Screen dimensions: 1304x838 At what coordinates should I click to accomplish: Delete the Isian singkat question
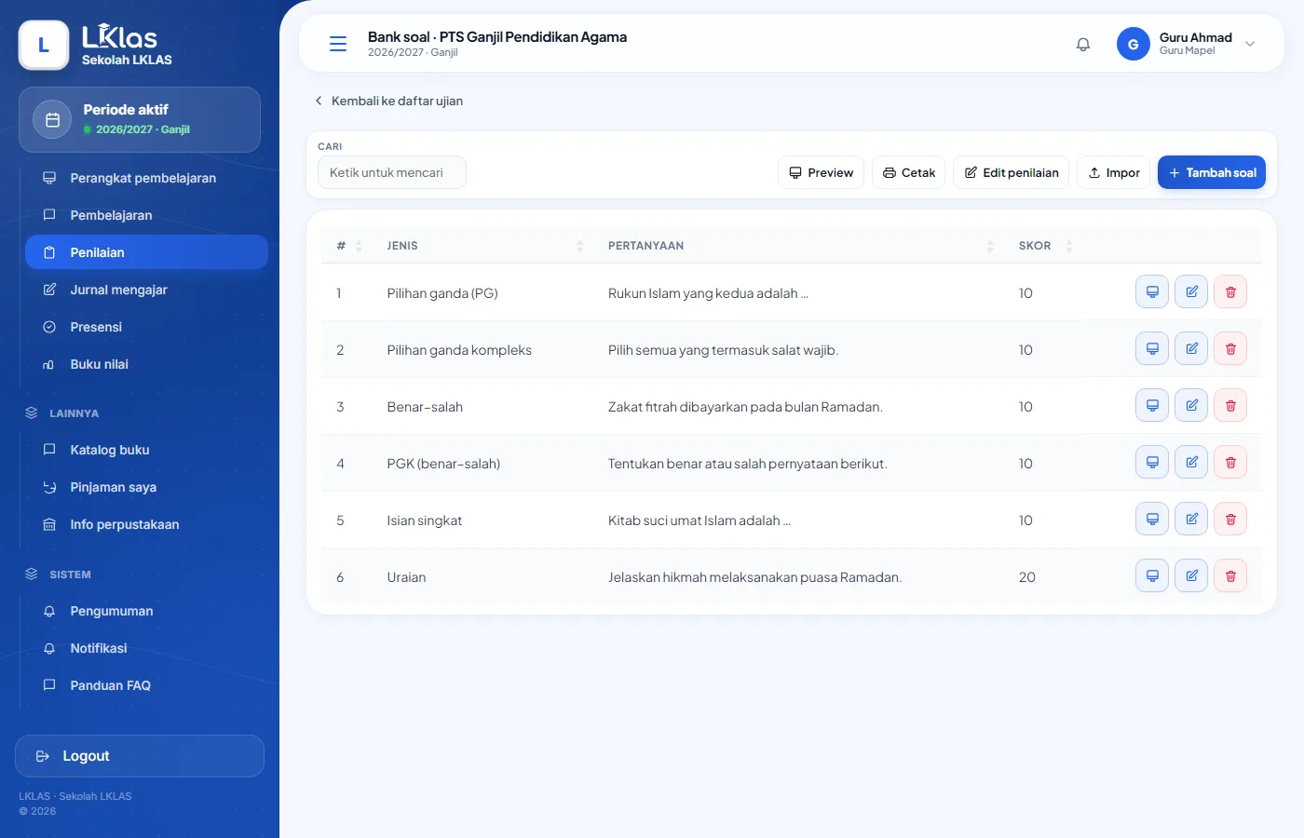click(1230, 520)
